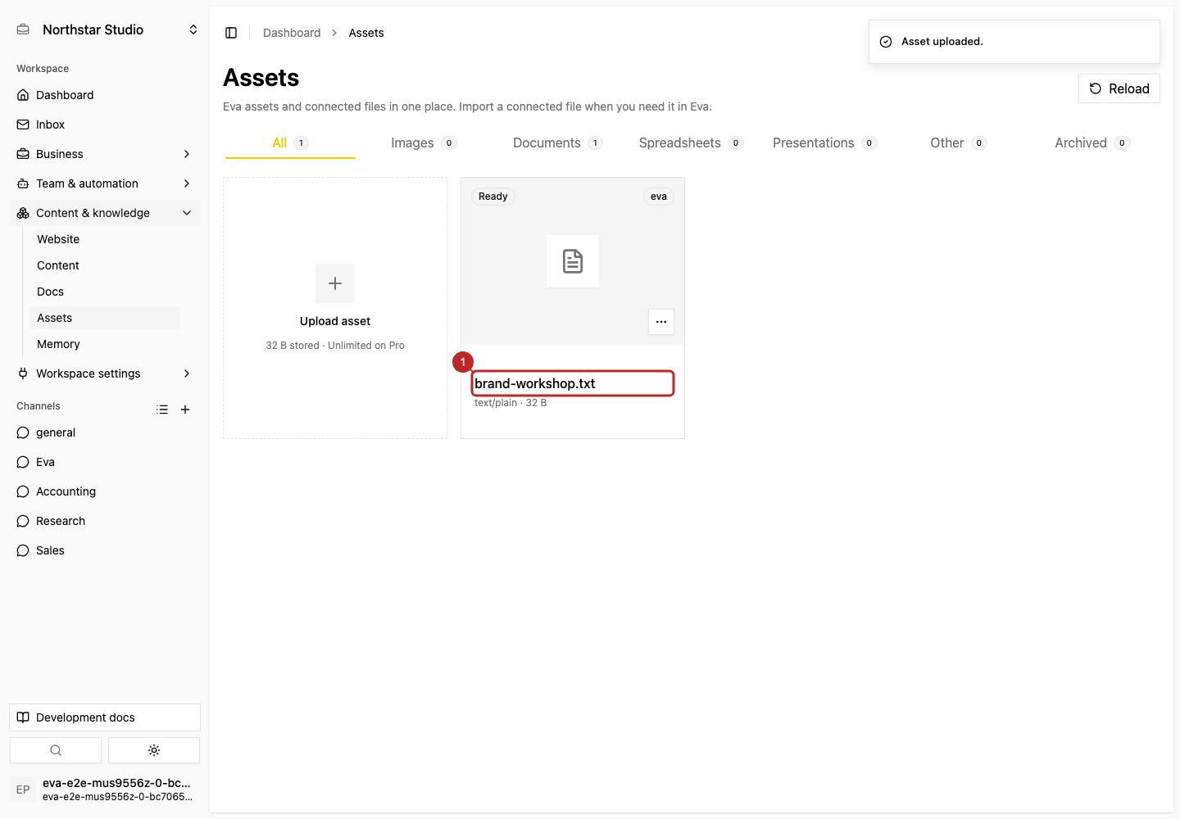Go to Dashboard breadcrumb

click(x=292, y=33)
